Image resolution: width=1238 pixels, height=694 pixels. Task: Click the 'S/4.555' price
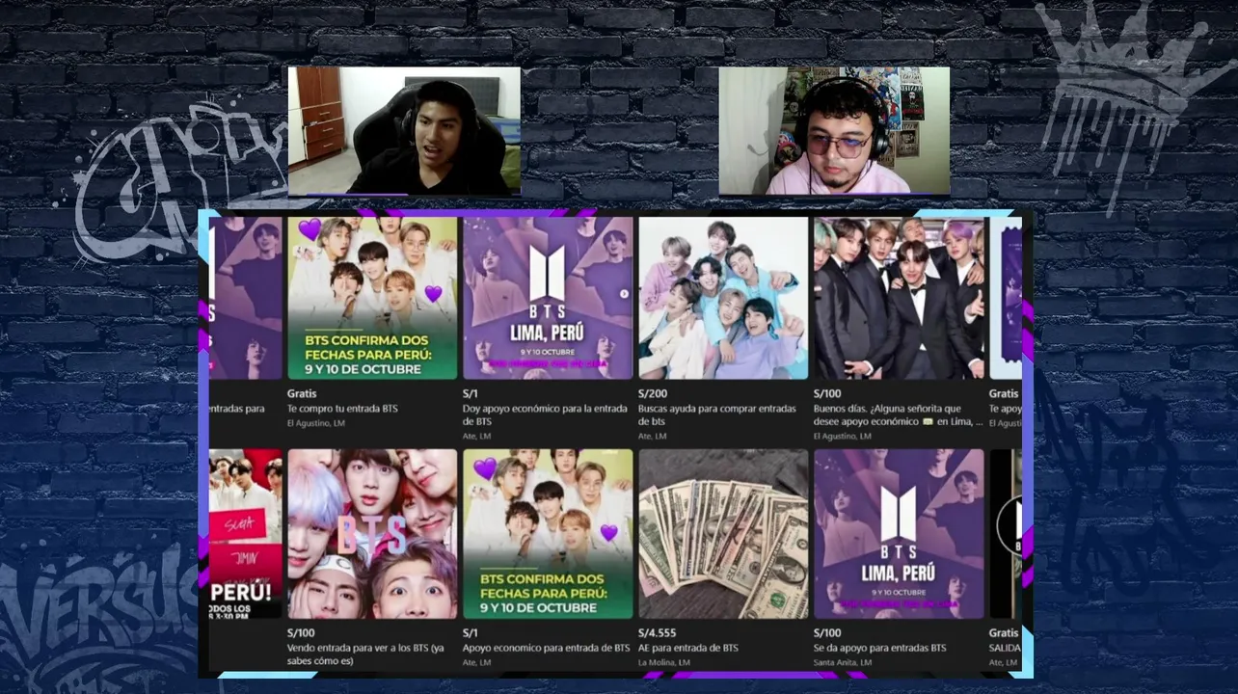[x=658, y=633]
